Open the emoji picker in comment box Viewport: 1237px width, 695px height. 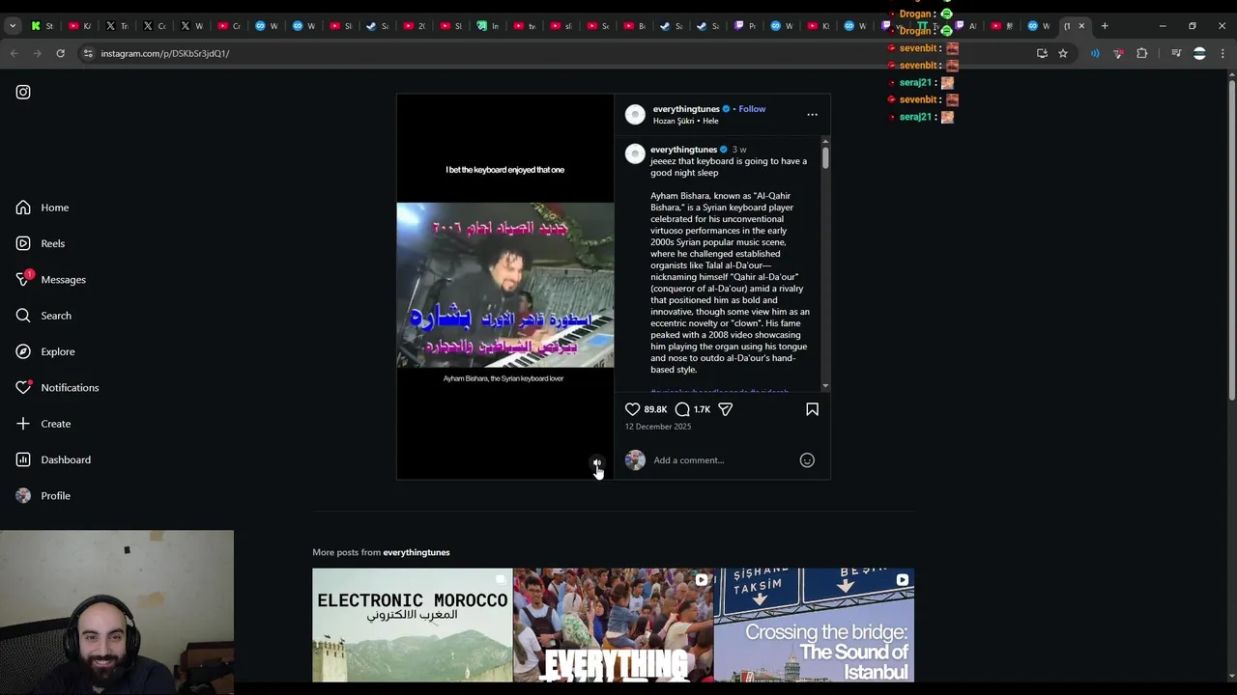pos(807,460)
